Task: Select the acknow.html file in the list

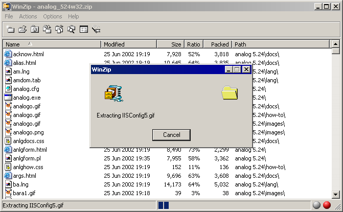Action: point(28,54)
